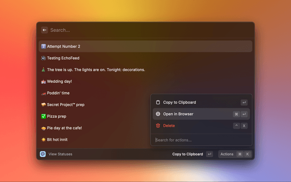Click the View Statuses extension icon
The height and width of the screenshot is (182, 291).
coord(43,154)
